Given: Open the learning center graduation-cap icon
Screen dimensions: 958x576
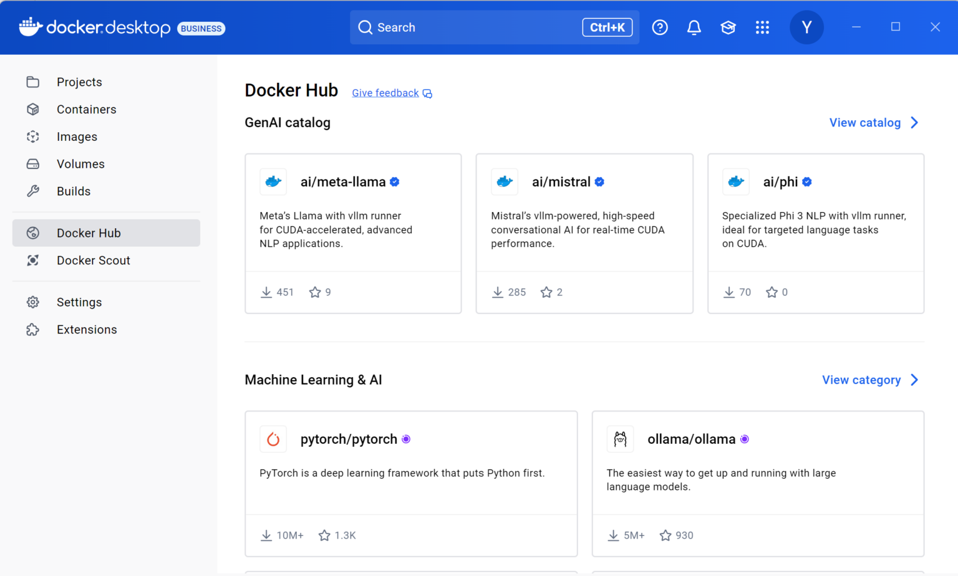Looking at the screenshot, I should click(728, 27).
